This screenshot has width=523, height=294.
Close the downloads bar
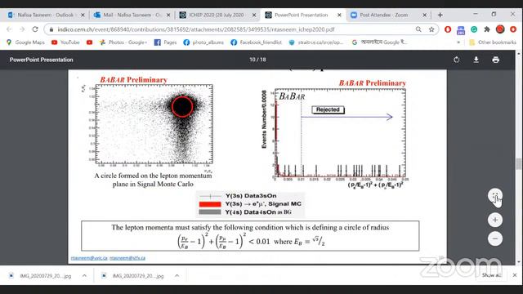[x=515, y=275]
